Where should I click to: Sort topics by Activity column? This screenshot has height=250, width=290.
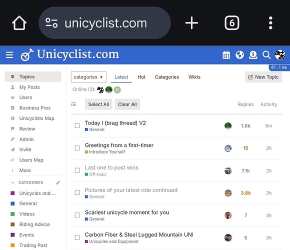(268, 104)
